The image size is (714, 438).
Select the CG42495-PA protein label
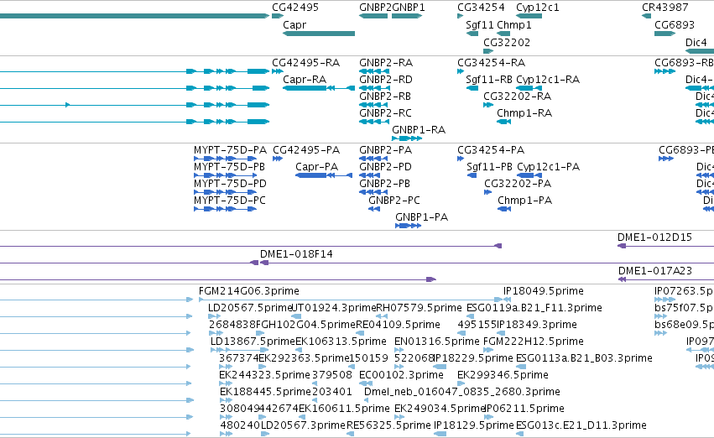click(306, 150)
